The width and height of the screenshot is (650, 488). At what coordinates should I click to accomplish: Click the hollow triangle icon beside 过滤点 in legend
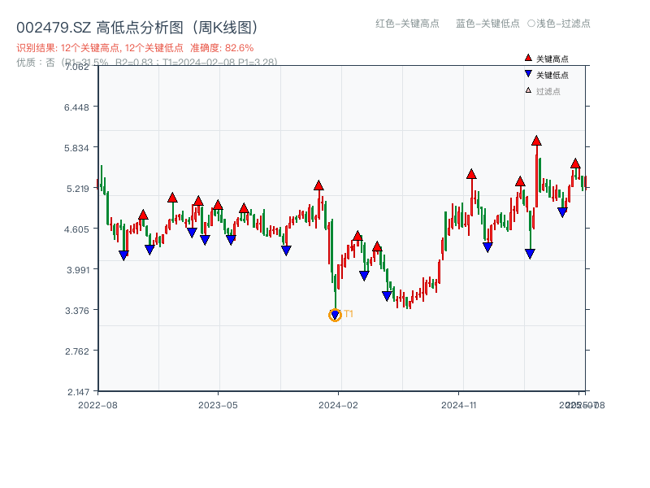528,90
